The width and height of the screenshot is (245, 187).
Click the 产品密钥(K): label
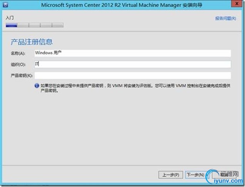pyautogui.click(x=22, y=76)
